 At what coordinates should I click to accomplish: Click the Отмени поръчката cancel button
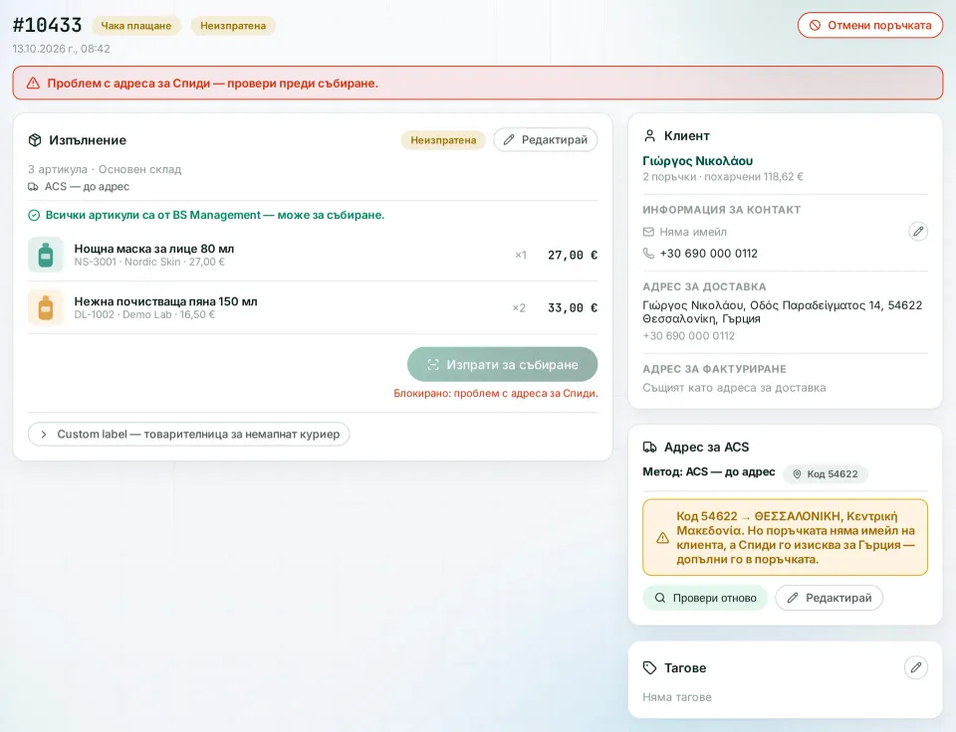[870, 26]
